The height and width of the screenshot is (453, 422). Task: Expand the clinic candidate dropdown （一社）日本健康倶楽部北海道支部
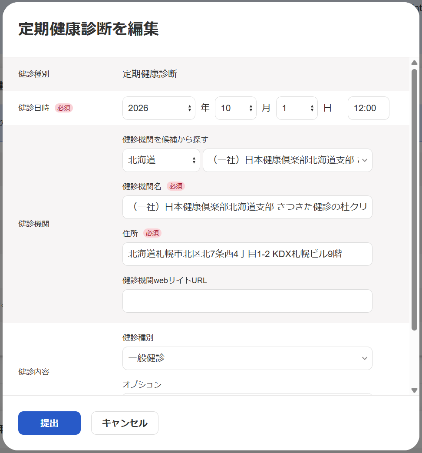(x=287, y=160)
